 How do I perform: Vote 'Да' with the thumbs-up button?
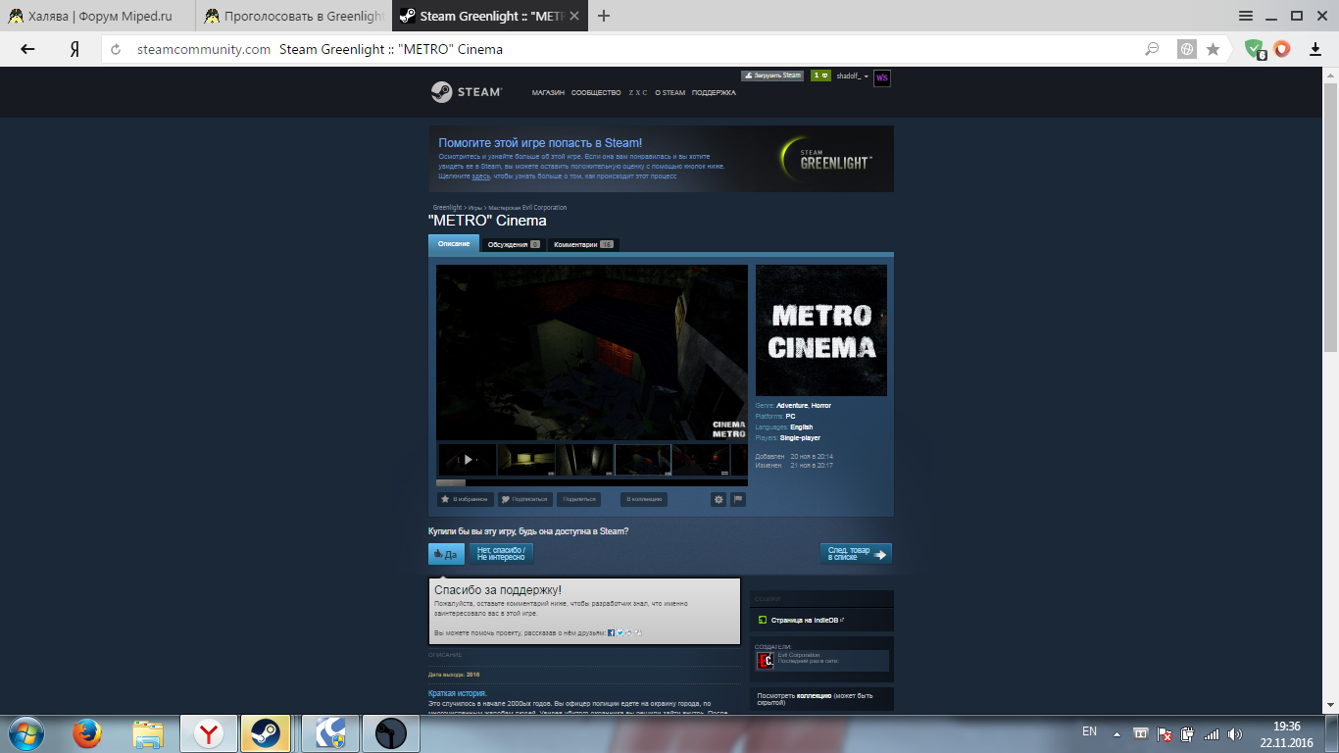[x=446, y=554]
